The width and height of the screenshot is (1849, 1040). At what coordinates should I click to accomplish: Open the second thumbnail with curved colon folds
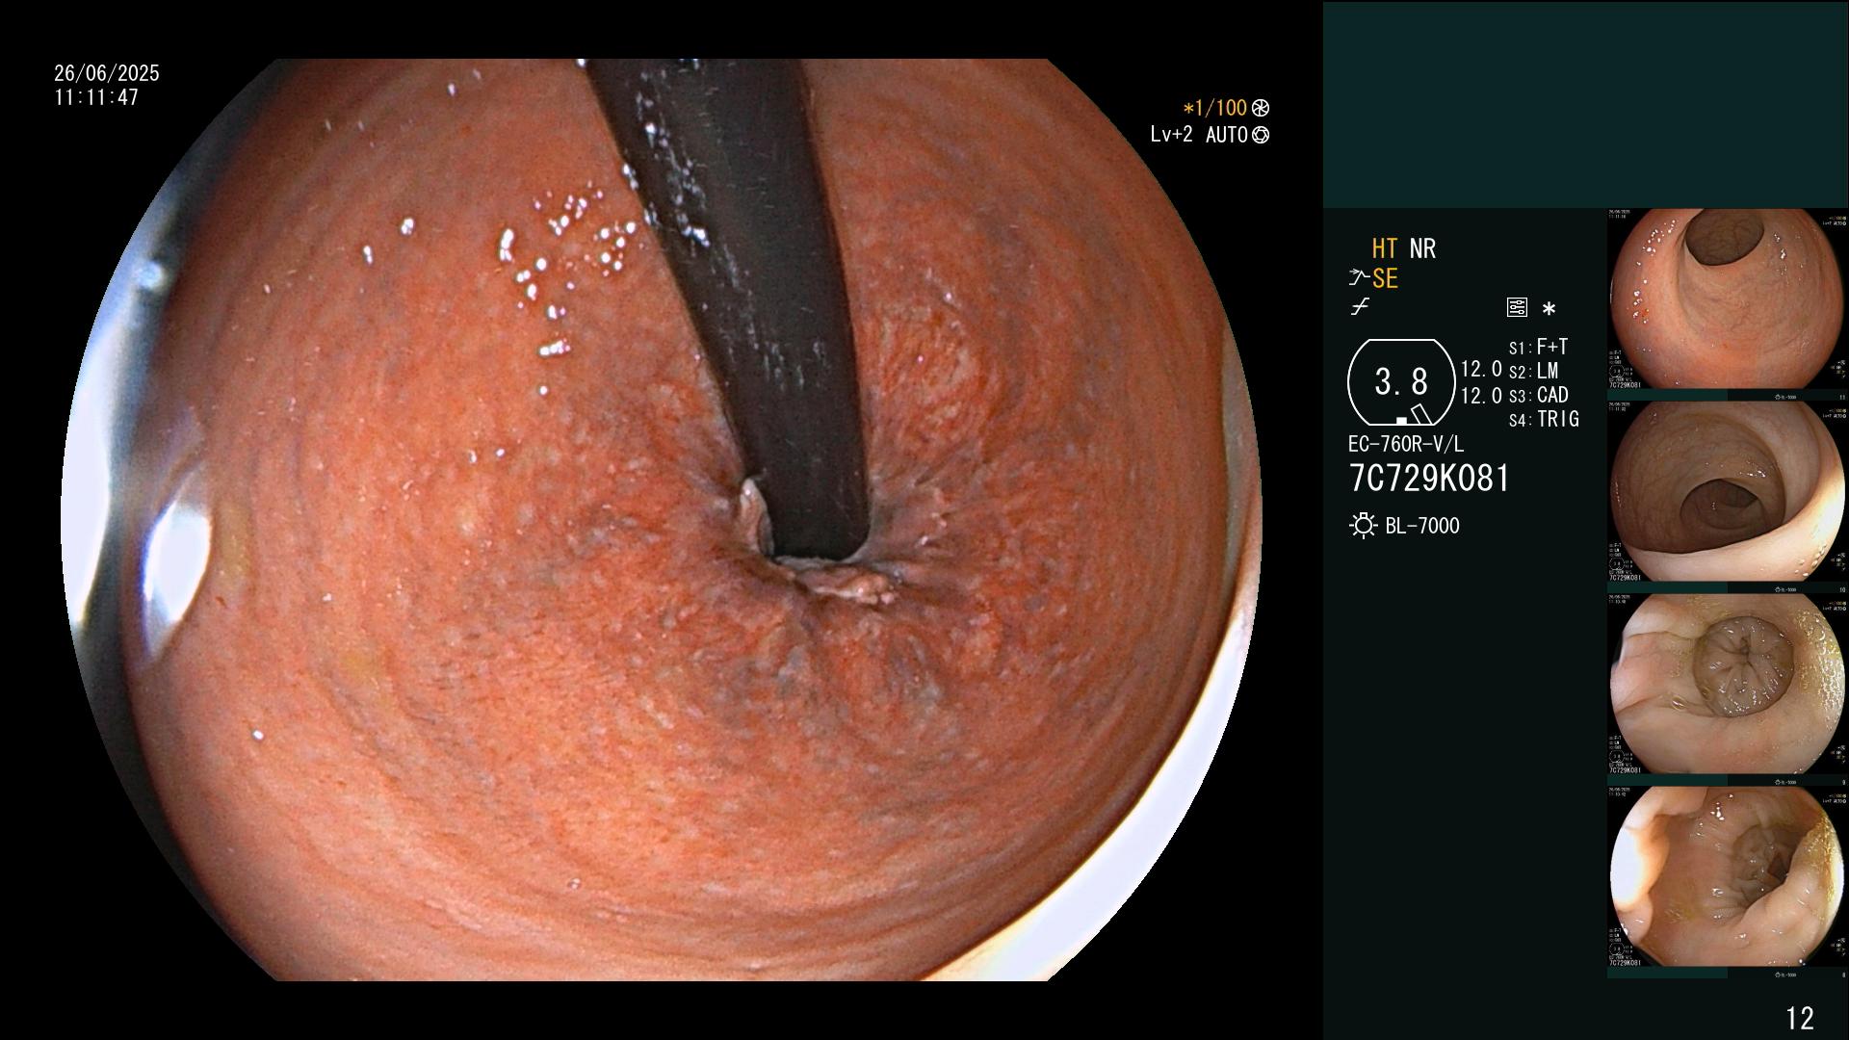[1728, 492]
